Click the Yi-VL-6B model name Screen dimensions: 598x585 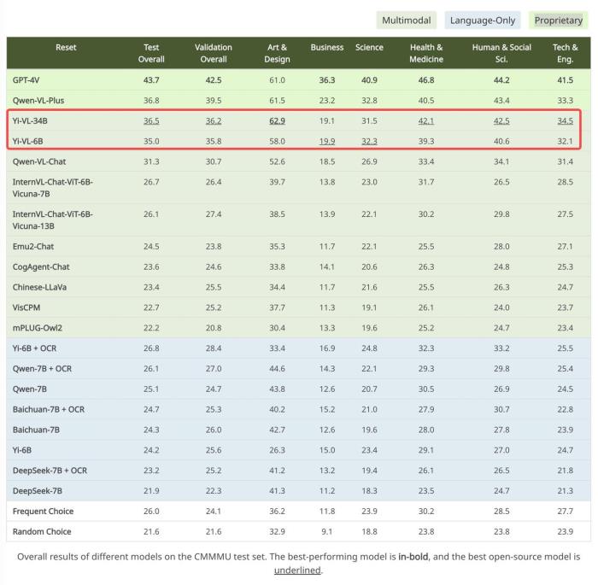pos(28,141)
